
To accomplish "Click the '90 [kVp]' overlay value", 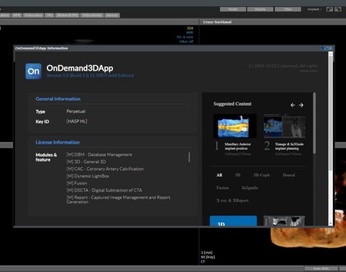I will click(x=208, y=257).
